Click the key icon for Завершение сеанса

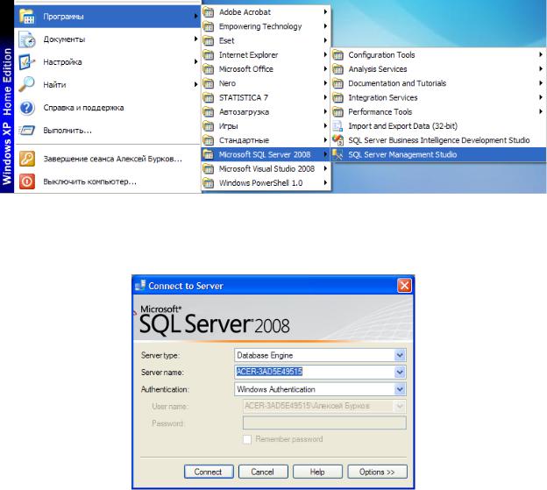click(27, 159)
